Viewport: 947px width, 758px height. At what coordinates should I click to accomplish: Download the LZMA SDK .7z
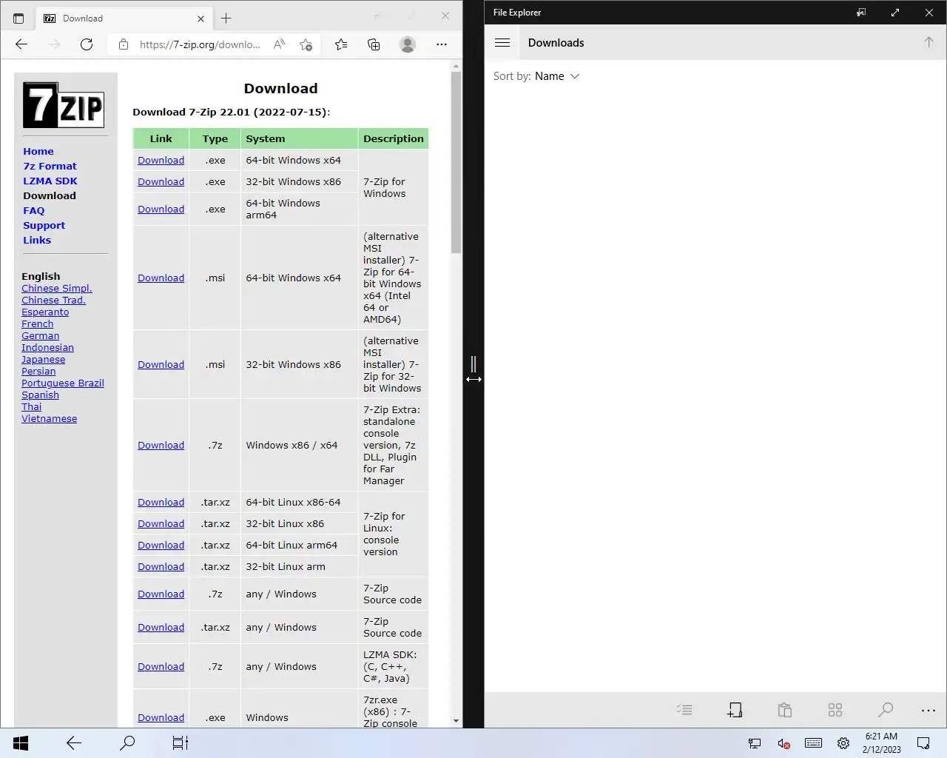pos(161,666)
